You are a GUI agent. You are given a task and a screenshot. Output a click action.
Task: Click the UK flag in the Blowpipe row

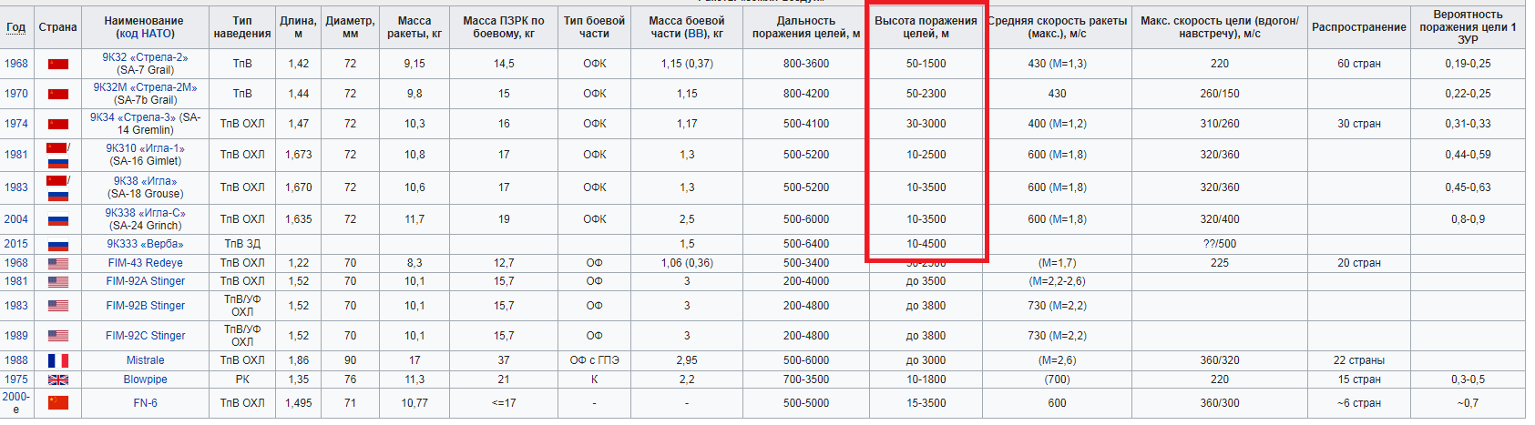(58, 379)
